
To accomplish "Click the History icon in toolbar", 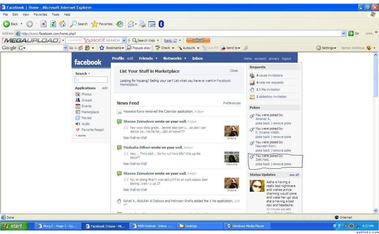I will coord(120,24).
